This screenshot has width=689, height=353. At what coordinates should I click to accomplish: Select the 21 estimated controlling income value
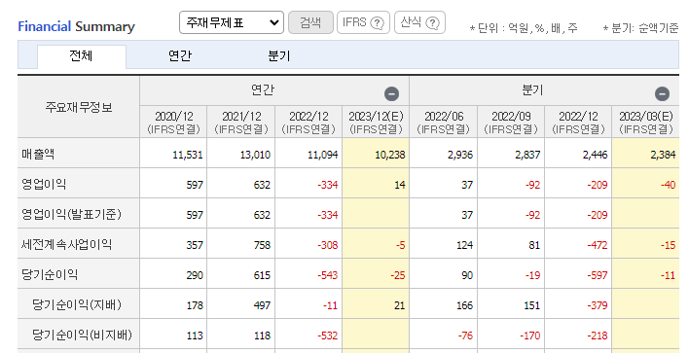(x=399, y=305)
